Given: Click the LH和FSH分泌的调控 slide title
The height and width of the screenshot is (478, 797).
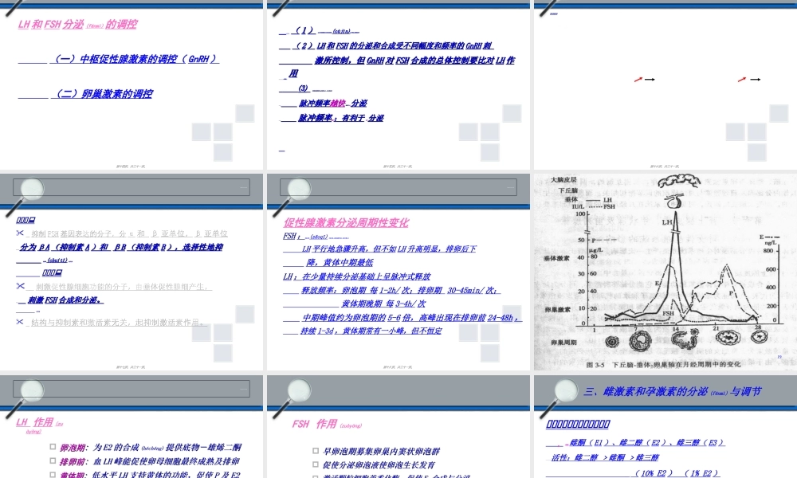Looking at the screenshot, I should [x=77, y=25].
